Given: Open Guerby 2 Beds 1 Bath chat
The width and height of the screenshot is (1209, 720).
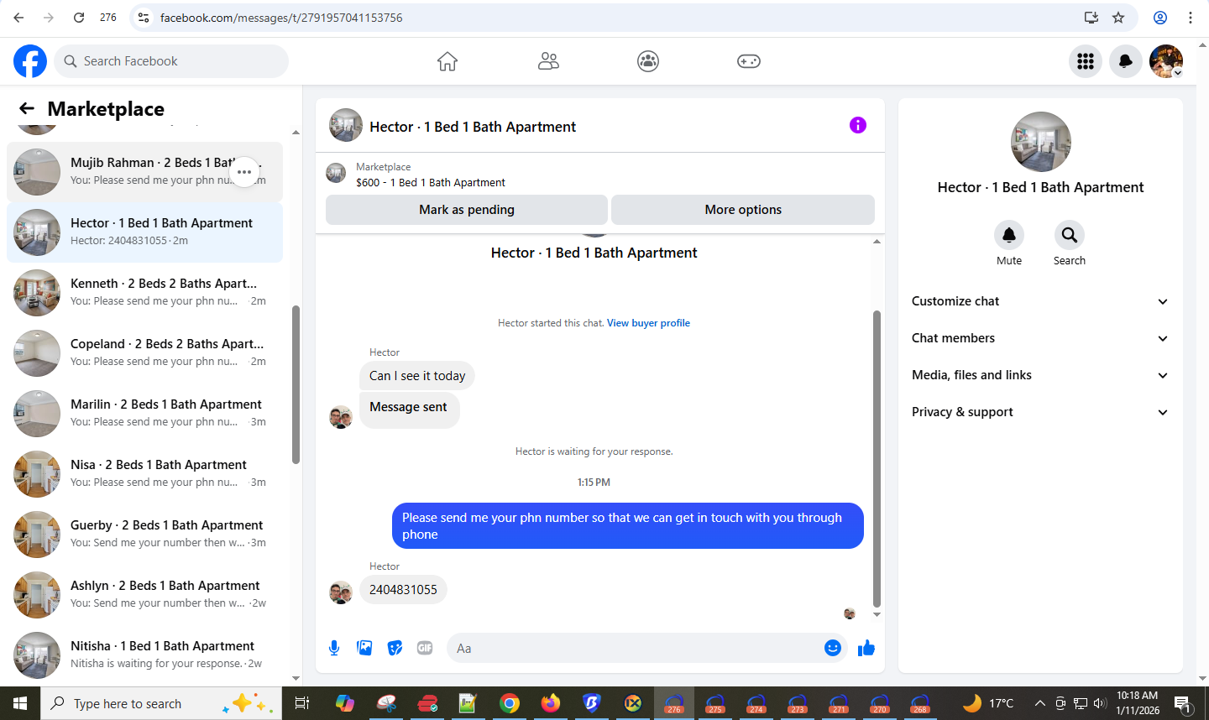Looking at the screenshot, I should pos(144,535).
